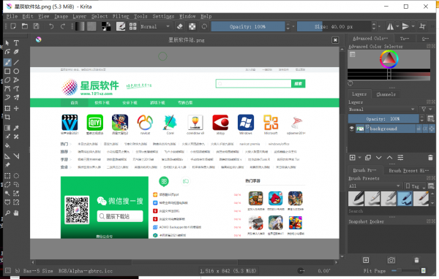Toggle Preserve Alpha checkerboard button
The height and width of the screenshot is (279, 439).
[192, 26]
